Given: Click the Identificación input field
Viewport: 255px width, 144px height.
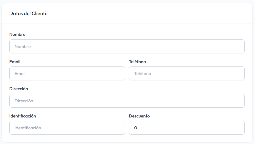Looking at the screenshot, I should (x=67, y=128).
